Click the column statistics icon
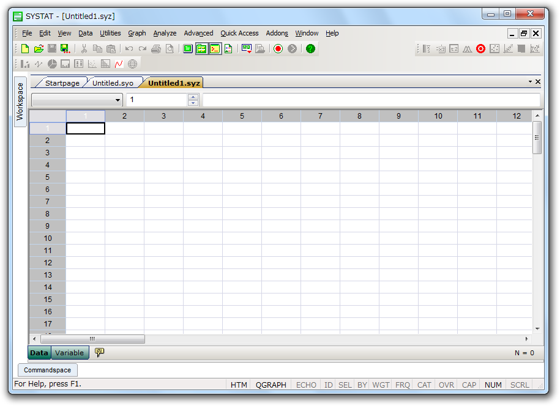 click(427, 48)
